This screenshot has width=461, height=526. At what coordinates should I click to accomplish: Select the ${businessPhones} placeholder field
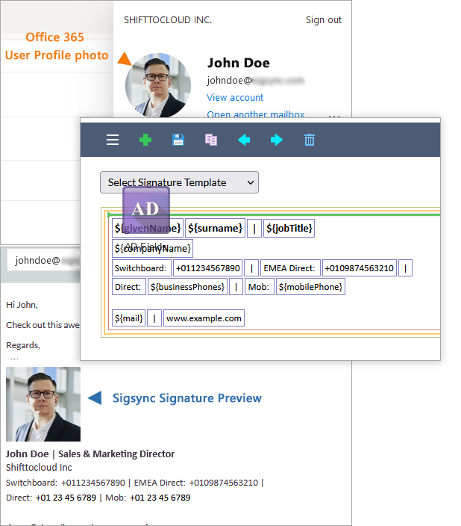pyautogui.click(x=187, y=287)
